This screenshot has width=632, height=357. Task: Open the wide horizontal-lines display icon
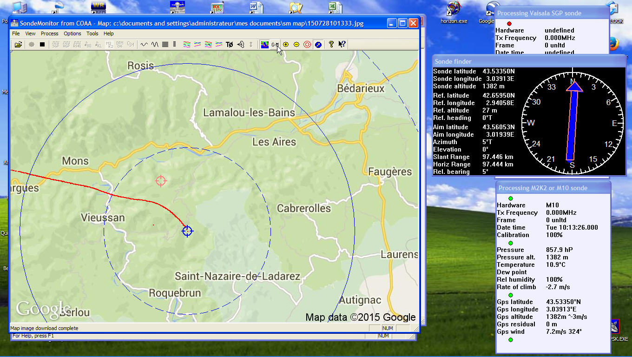click(165, 45)
